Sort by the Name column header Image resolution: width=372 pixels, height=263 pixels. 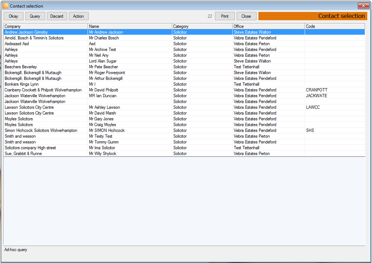point(130,26)
